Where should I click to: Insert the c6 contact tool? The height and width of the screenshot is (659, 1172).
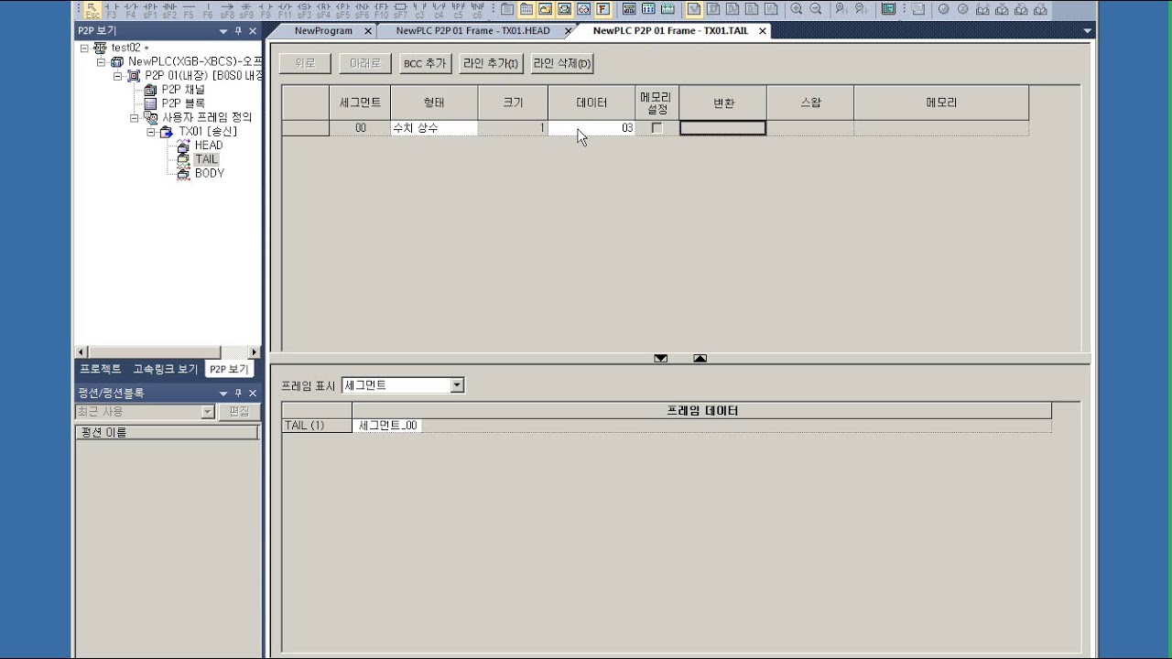pyautogui.click(x=477, y=9)
